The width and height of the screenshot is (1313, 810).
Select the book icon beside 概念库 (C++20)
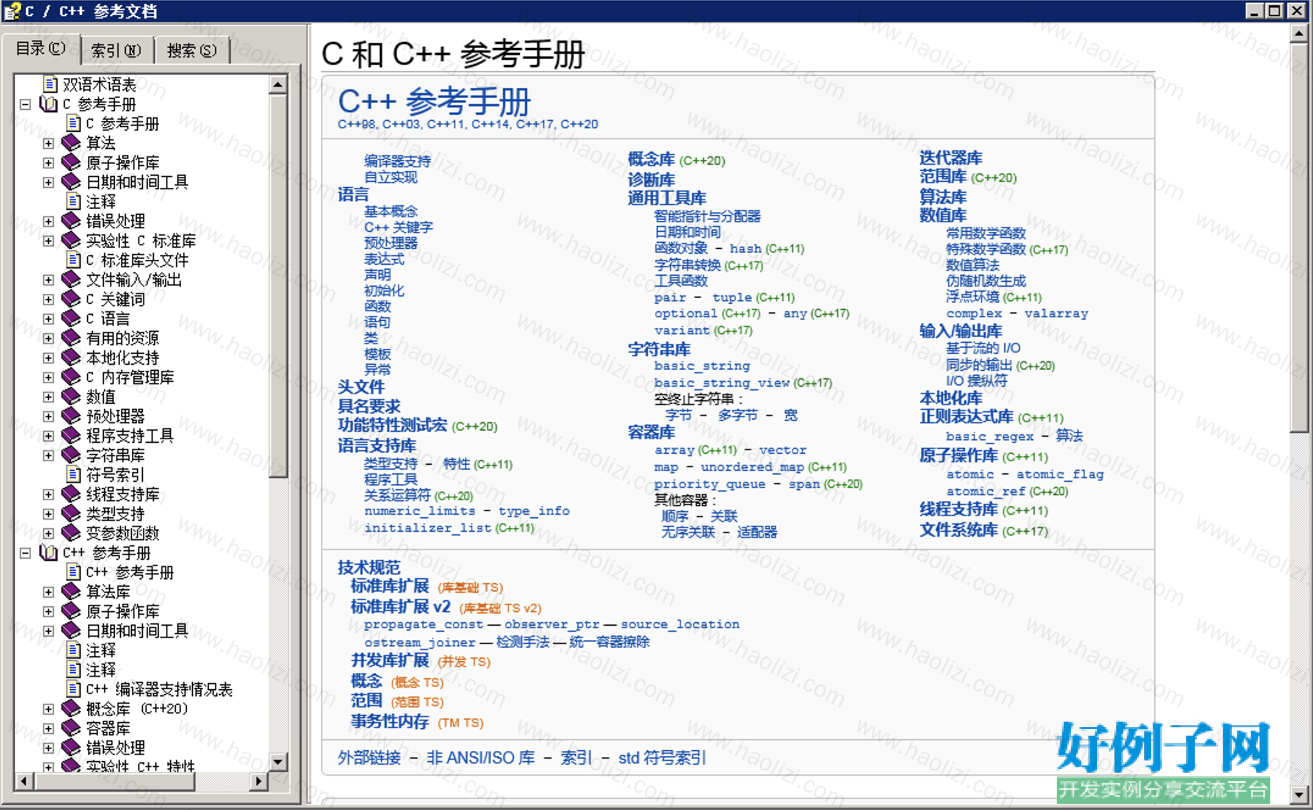coord(71,709)
